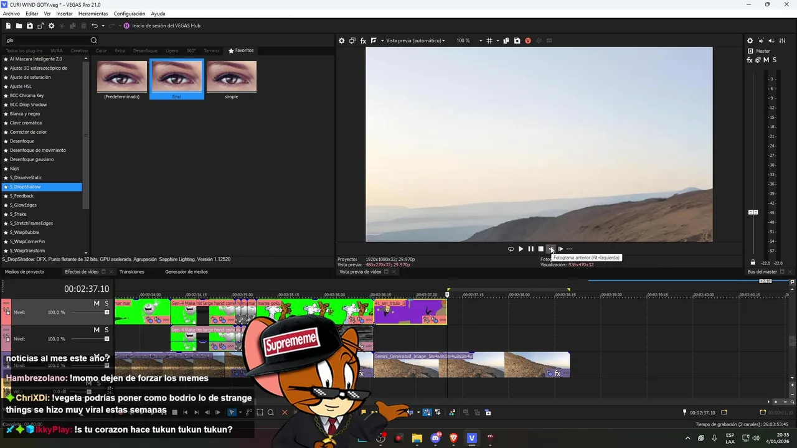Create a new project with the toolbar icon

tap(8, 26)
